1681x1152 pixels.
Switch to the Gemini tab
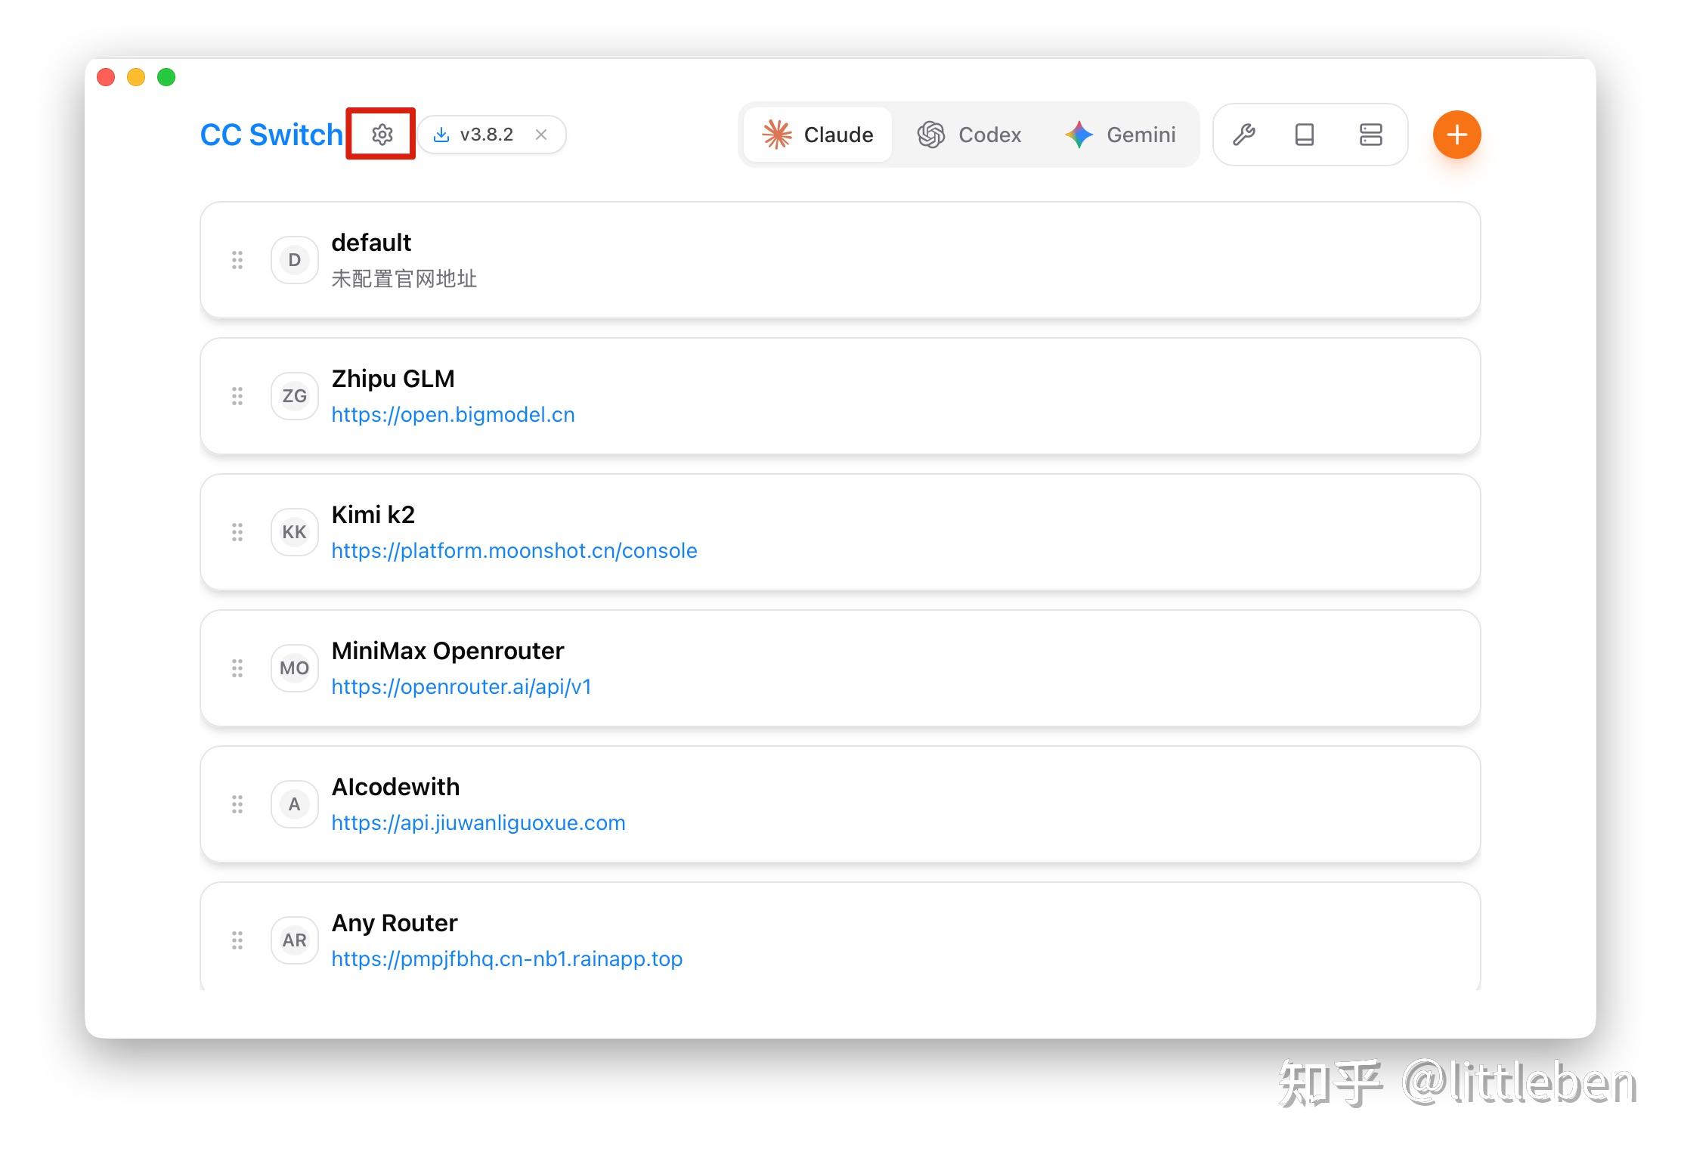[x=1121, y=135]
